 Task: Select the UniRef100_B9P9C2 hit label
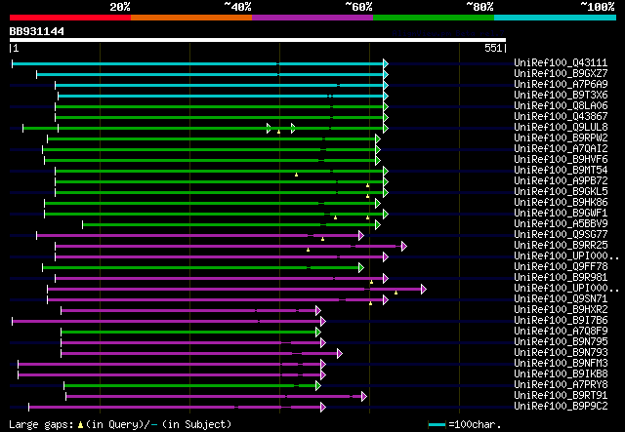(561, 407)
